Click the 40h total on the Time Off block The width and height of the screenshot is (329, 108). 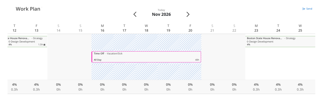pos(197,60)
